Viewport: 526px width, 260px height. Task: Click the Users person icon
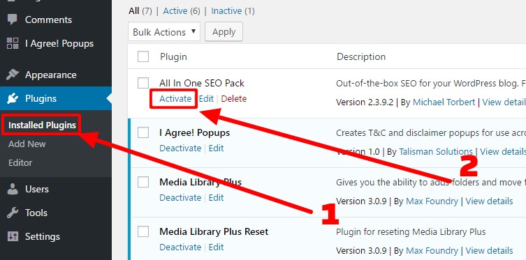point(13,189)
